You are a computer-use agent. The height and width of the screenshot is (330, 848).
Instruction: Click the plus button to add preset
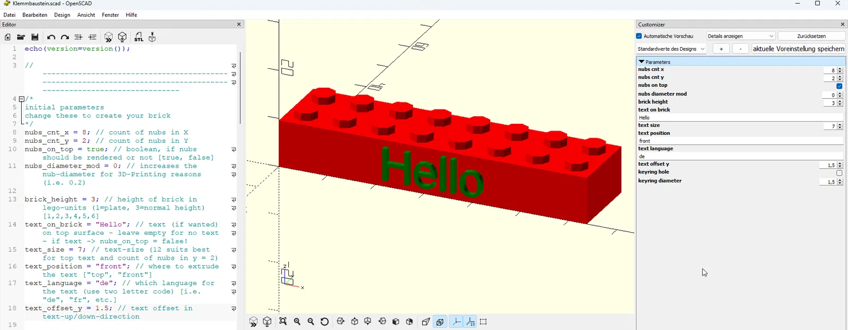pyautogui.click(x=721, y=49)
